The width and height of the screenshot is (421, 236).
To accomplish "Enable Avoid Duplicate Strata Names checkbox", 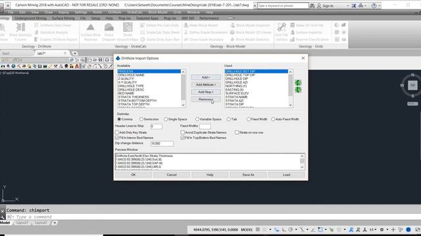I will [183, 132].
